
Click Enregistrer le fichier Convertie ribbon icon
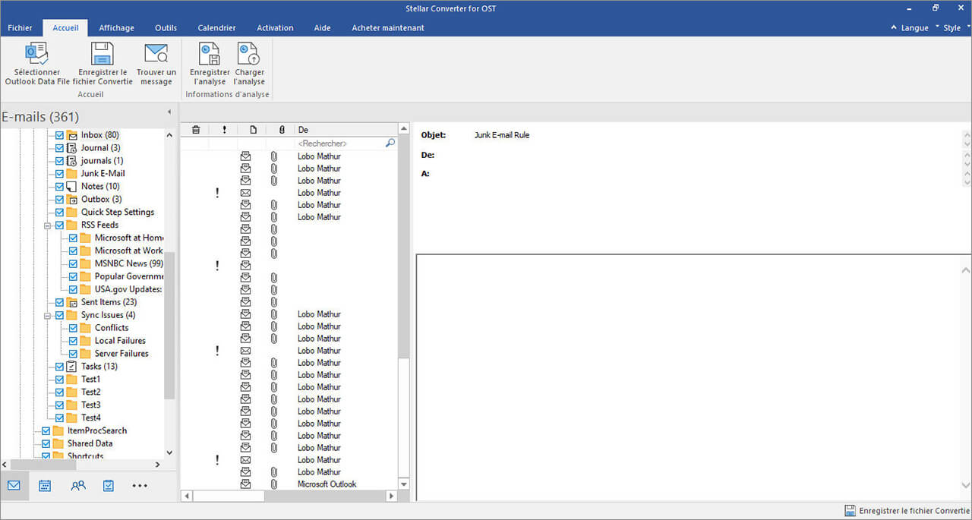(x=102, y=53)
